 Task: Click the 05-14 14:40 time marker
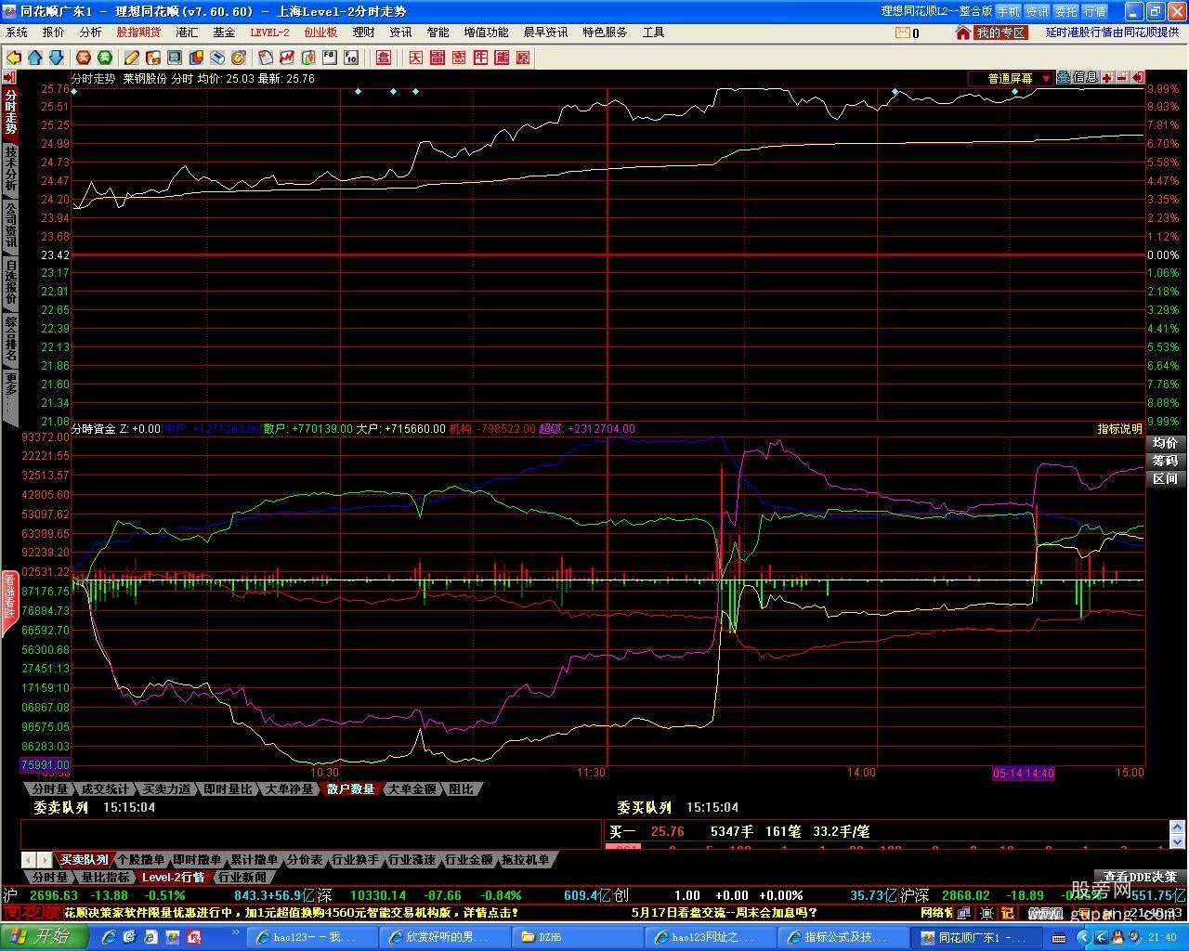1024,774
